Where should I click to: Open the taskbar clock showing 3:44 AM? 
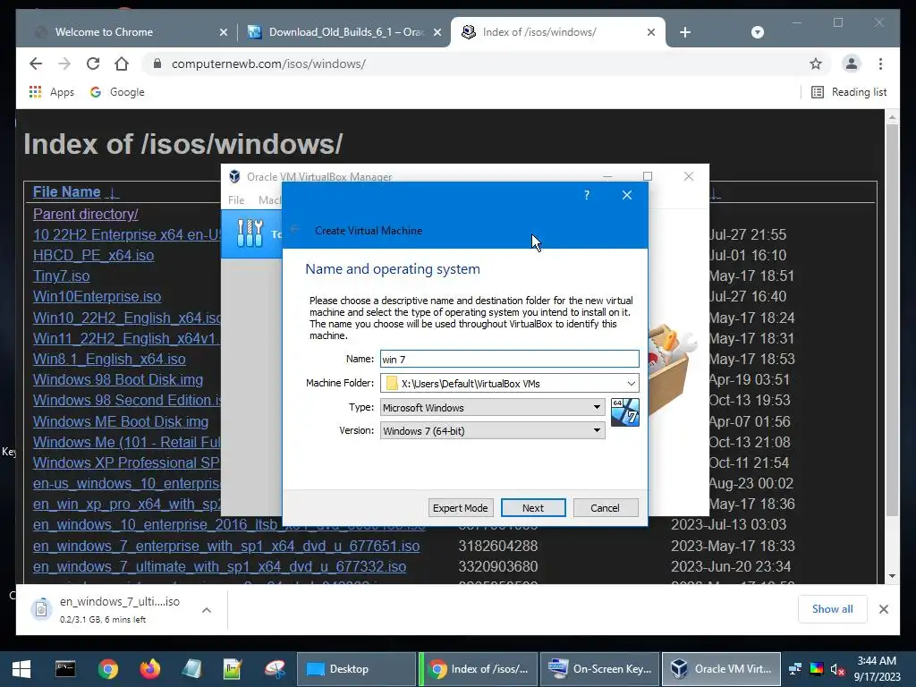pos(877,669)
